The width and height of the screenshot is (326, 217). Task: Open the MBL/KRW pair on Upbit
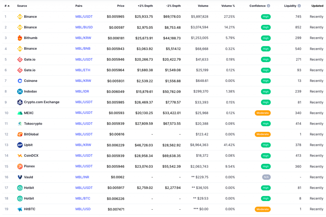click(x=83, y=145)
